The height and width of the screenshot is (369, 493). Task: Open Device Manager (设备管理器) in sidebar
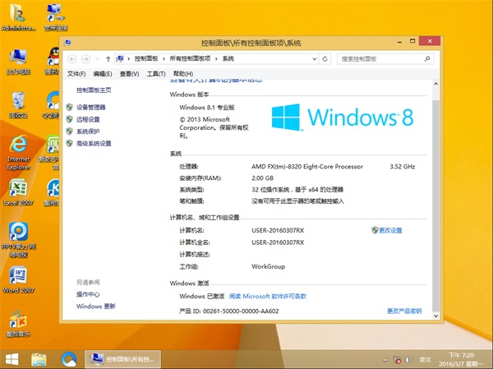[x=90, y=107]
